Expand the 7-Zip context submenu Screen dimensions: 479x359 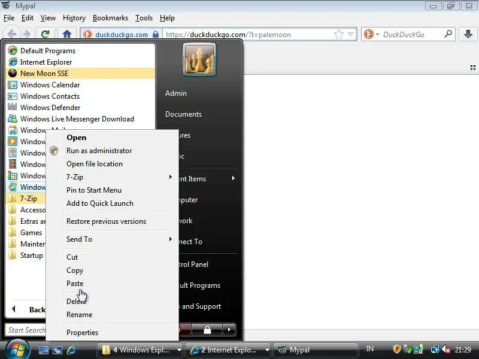click(x=121, y=177)
